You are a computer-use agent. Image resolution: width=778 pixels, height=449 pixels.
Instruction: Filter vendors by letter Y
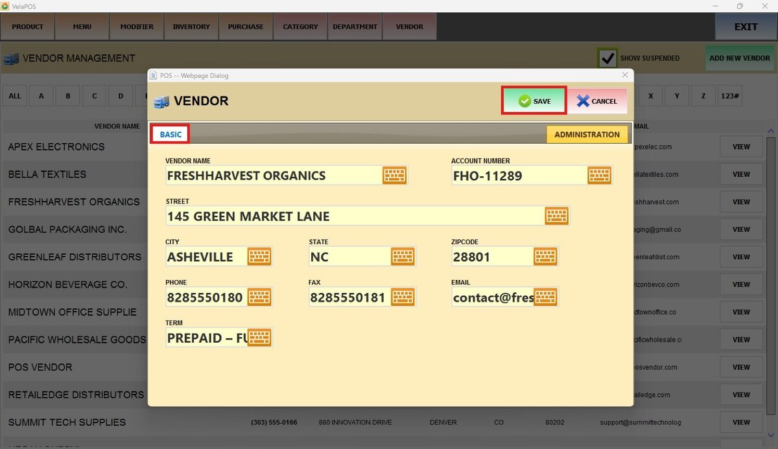coord(677,95)
